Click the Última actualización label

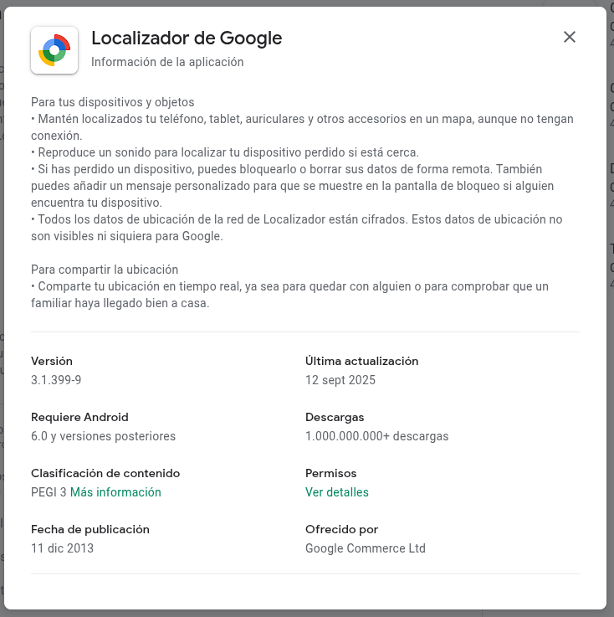362,361
